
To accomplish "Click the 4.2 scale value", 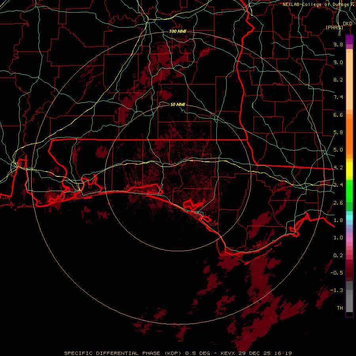I will (338, 168).
